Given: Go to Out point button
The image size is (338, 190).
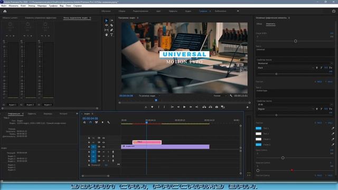Looking at the screenshot, I should (x=196, y=107).
